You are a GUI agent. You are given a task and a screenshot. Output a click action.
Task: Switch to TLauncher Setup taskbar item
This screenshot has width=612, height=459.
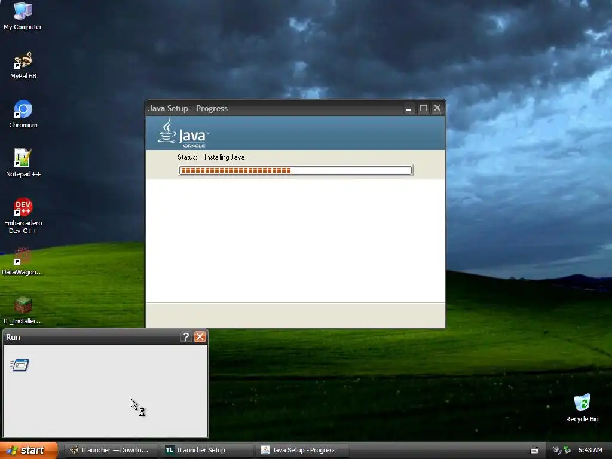tap(206, 450)
